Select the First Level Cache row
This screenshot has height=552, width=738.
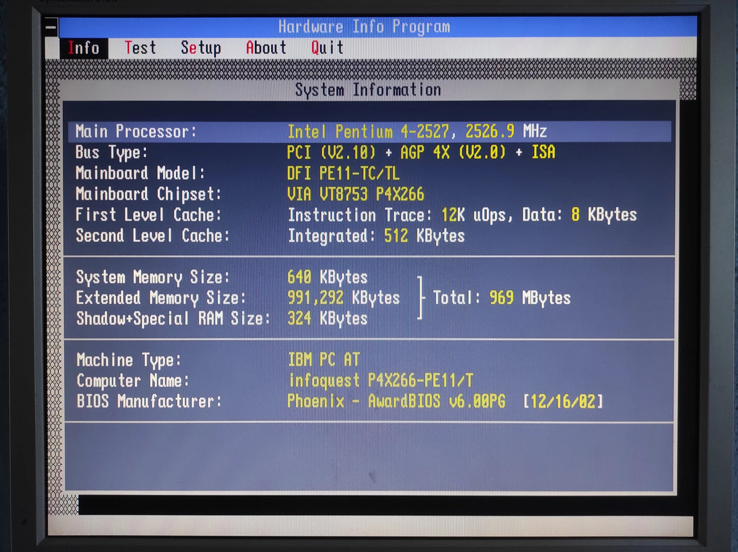[370, 215]
